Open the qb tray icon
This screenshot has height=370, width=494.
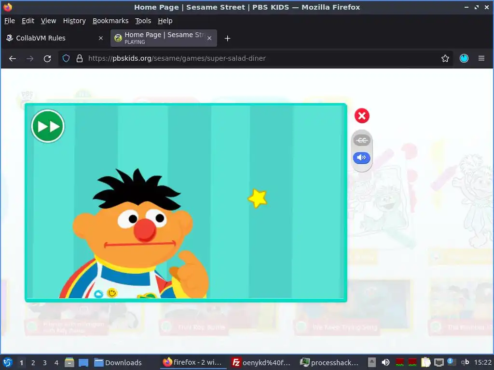pyautogui.click(x=465, y=362)
